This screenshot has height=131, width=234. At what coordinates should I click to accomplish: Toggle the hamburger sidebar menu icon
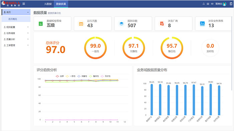pos(24,4)
